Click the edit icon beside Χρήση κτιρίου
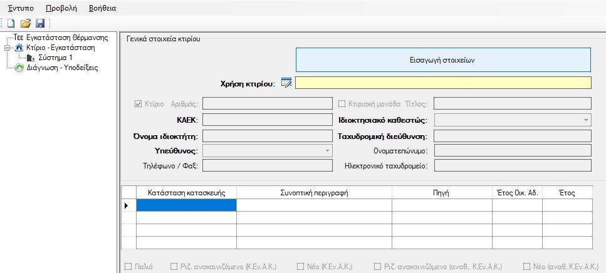Viewport: 606px width, 273px height. pyautogui.click(x=286, y=83)
